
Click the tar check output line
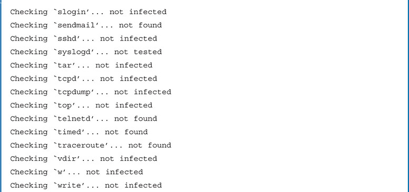[x=81, y=65]
